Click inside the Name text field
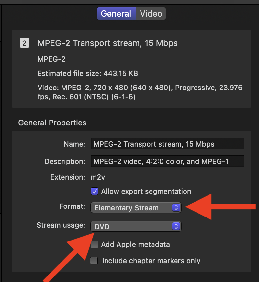Viewport: 259px width, 282px height. [167, 144]
